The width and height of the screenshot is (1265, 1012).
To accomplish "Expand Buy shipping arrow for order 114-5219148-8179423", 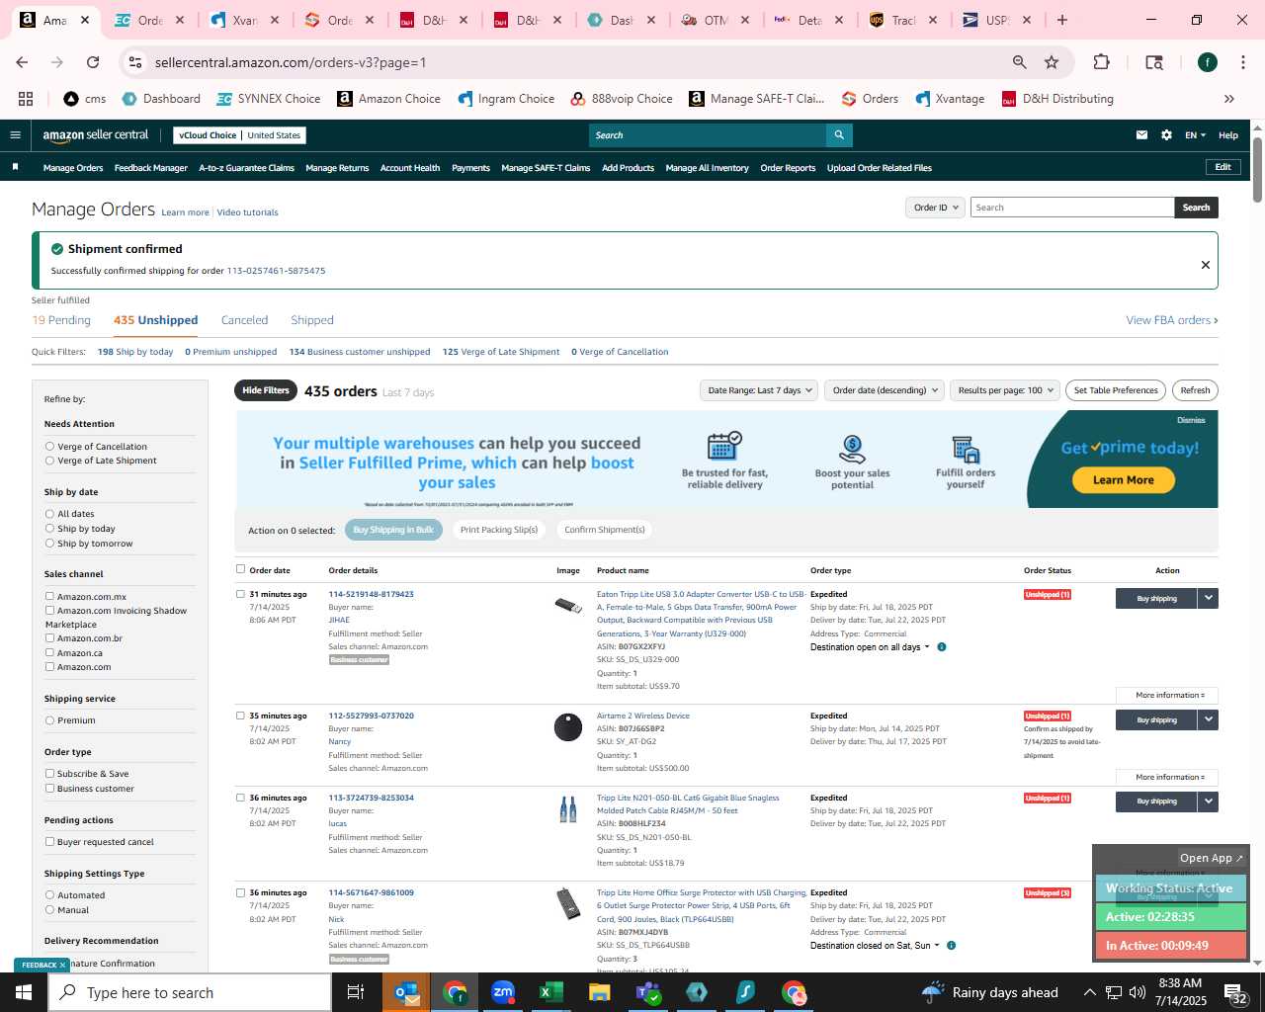I will click(1208, 598).
